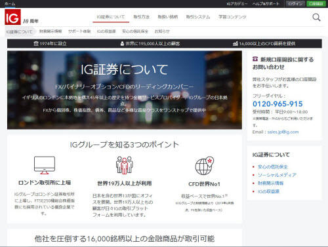Click the heading ロンドン取引所に上場
This screenshot has width=328, height=247.
(x=45, y=183)
